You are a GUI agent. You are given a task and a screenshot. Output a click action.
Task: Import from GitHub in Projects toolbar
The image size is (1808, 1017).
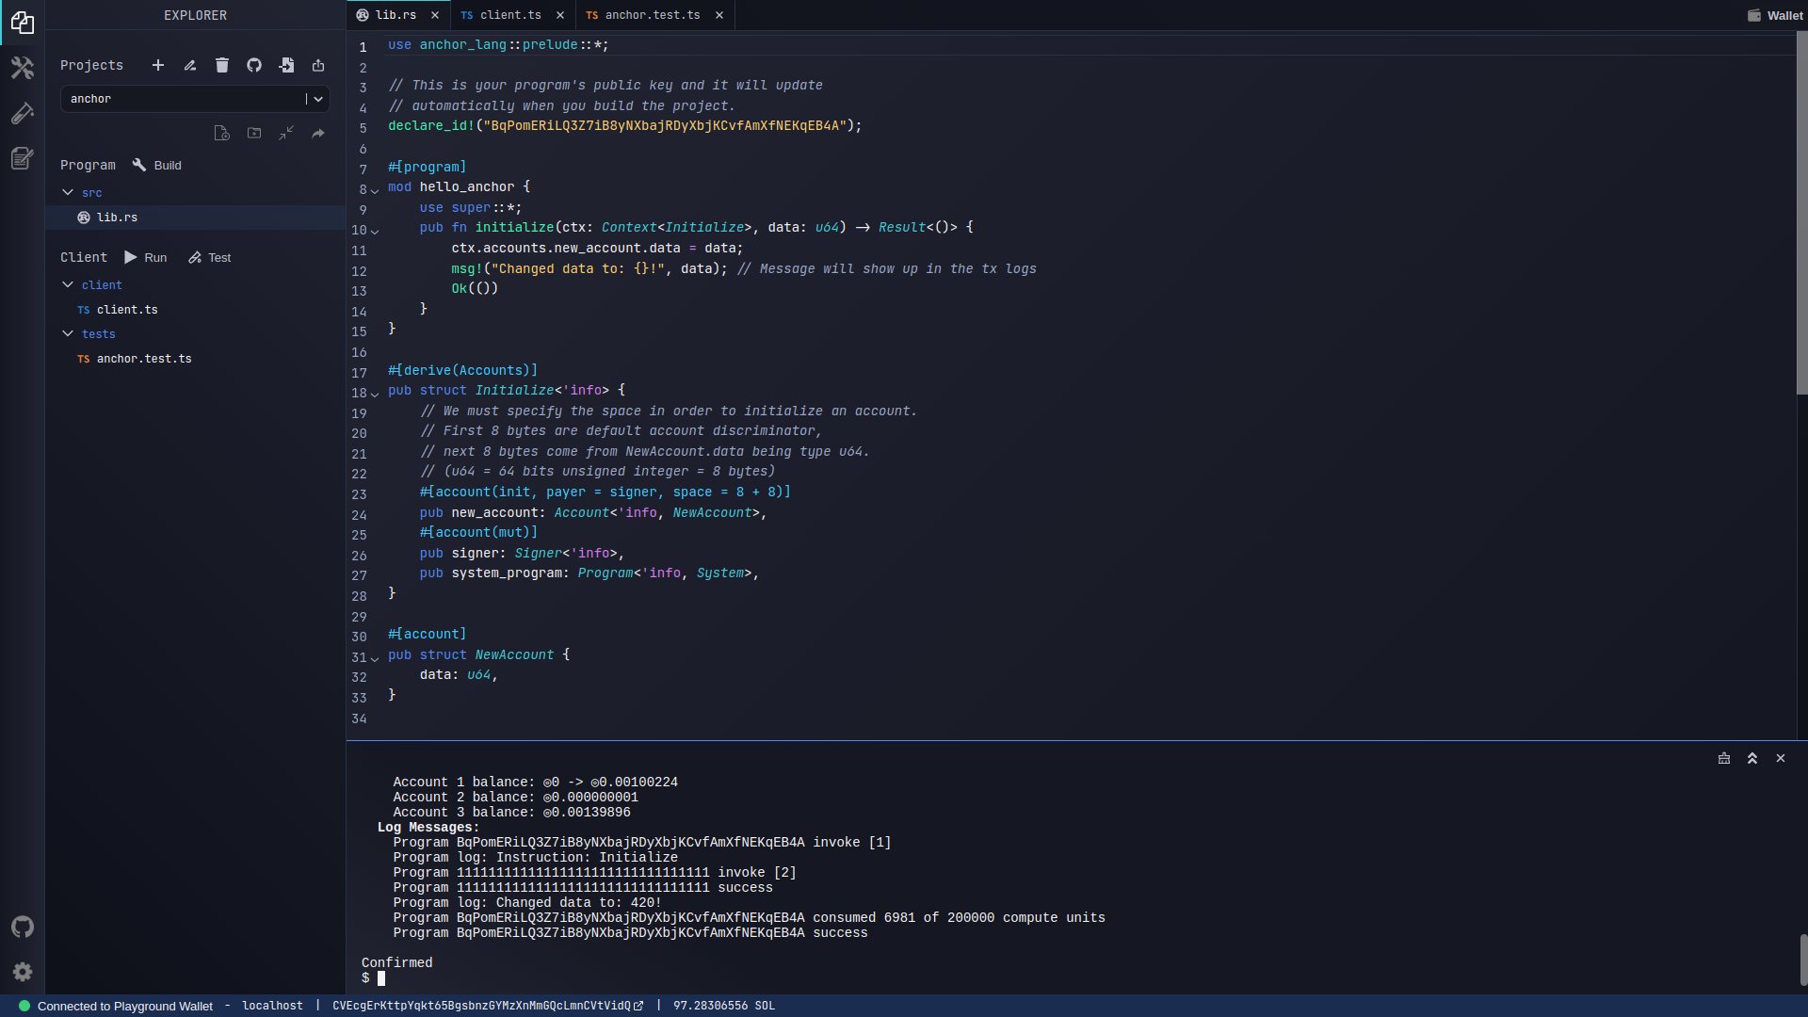point(254,65)
